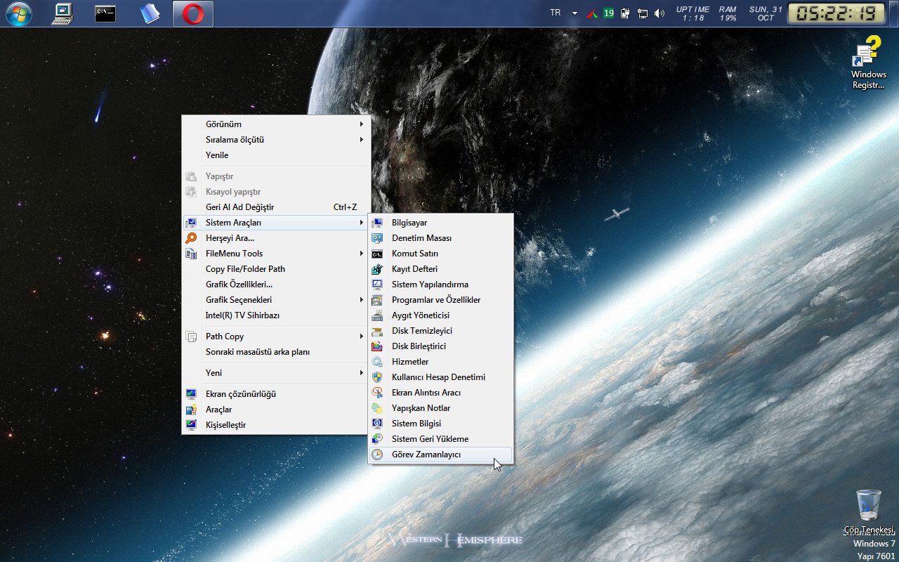Click the network tray icon
The width and height of the screenshot is (899, 562).
[x=643, y=13]
